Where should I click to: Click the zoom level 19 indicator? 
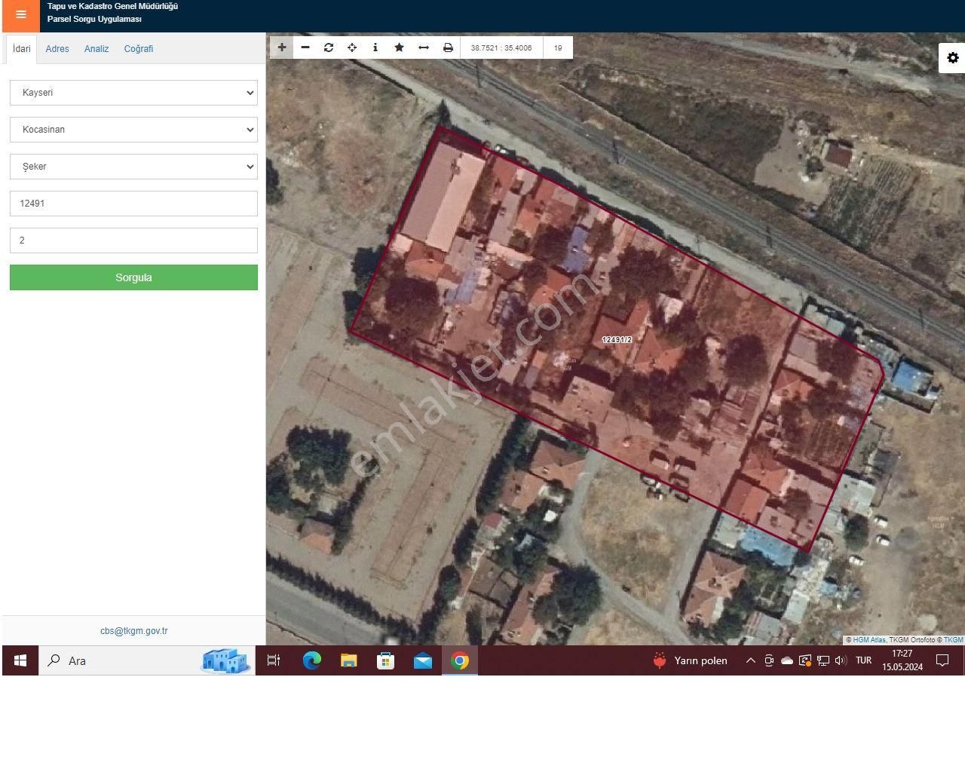click(558, 47)
